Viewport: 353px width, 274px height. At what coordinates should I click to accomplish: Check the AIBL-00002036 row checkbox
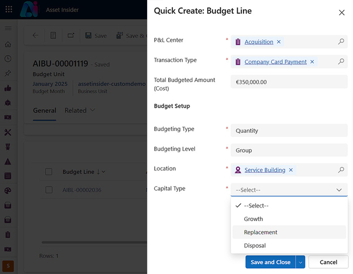tap(49, 190)
